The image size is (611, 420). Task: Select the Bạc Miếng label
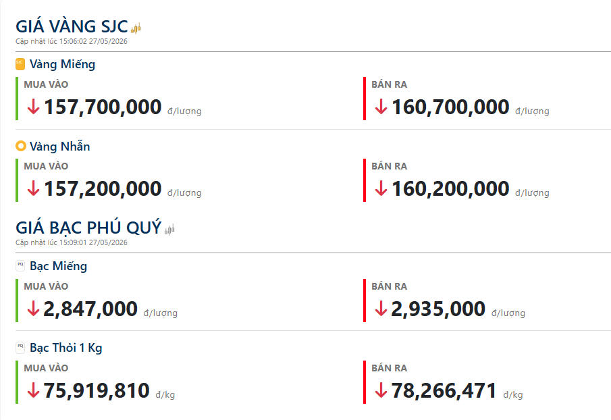59,266
